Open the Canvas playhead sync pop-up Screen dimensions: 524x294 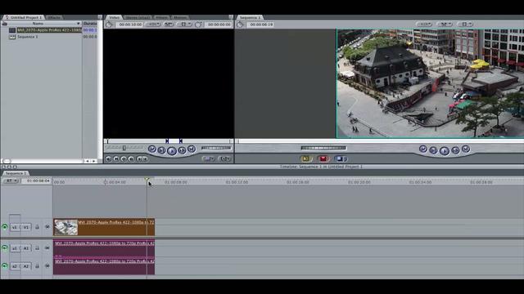(x=445, y=24)
